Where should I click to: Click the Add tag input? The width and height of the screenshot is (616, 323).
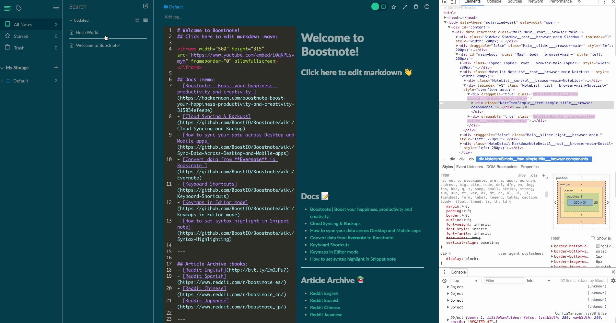point(173,17)
